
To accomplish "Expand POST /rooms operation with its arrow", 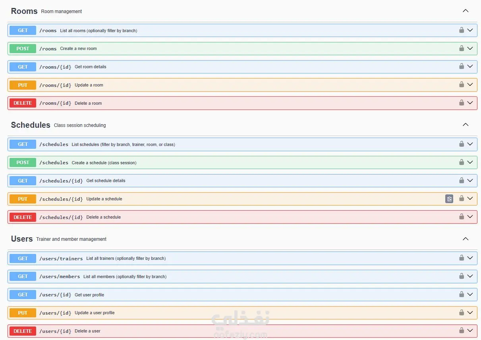I will coord(470,48).
